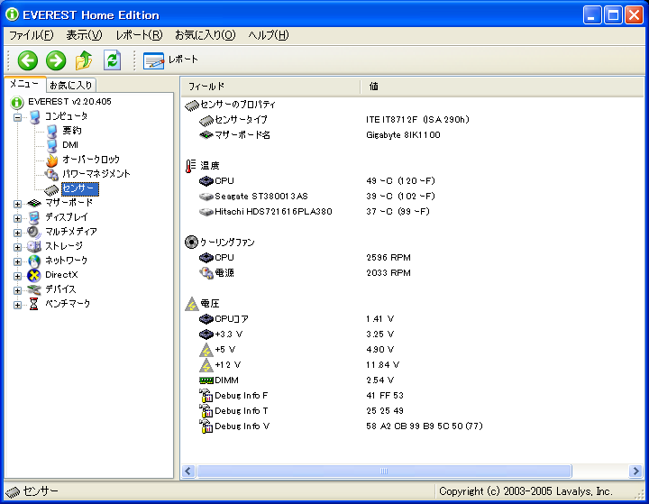Image resolution: width=649 pixels, height=504 pixels.
Task: Click the マザーボード board icon
Action: [34, 203]
